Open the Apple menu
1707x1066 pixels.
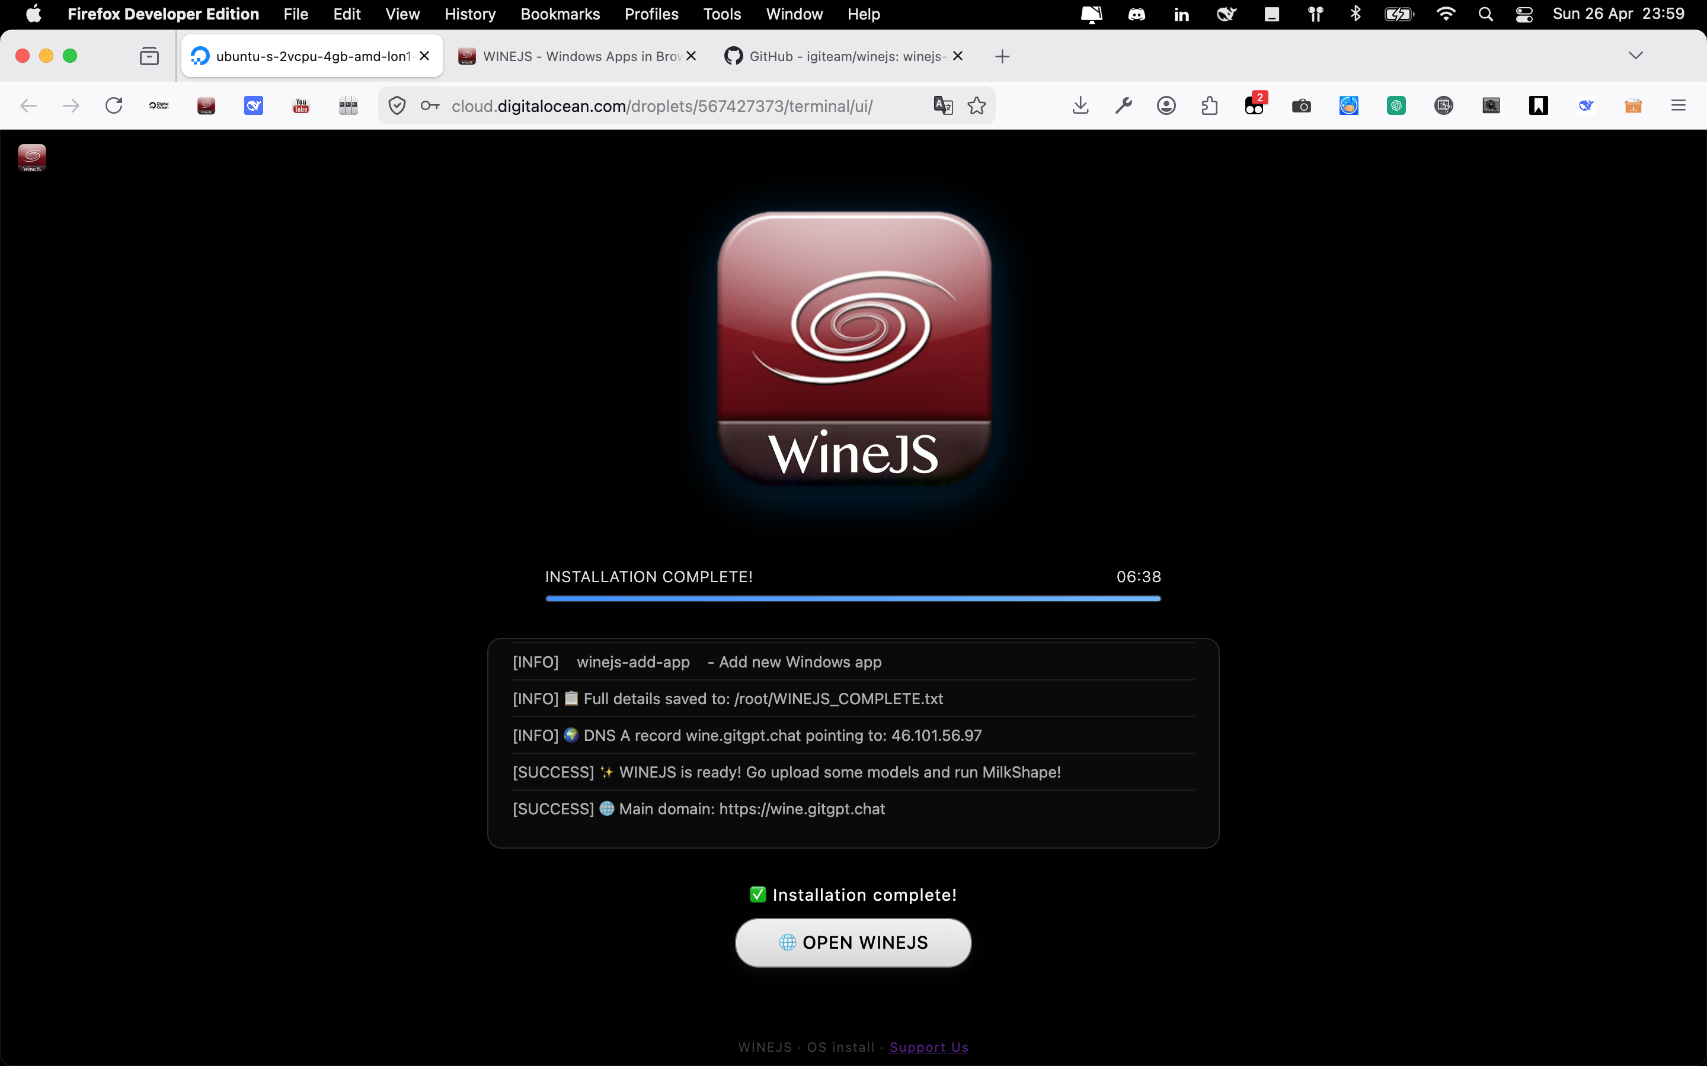[33, 14]
